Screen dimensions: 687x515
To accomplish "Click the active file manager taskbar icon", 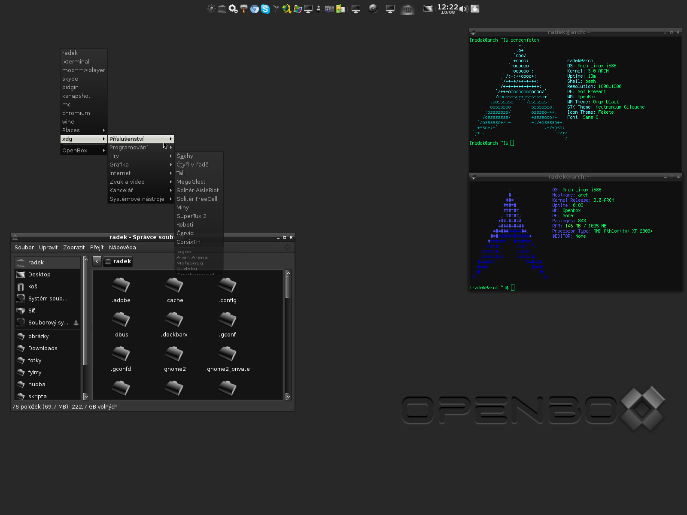I will tap(407, 9).
